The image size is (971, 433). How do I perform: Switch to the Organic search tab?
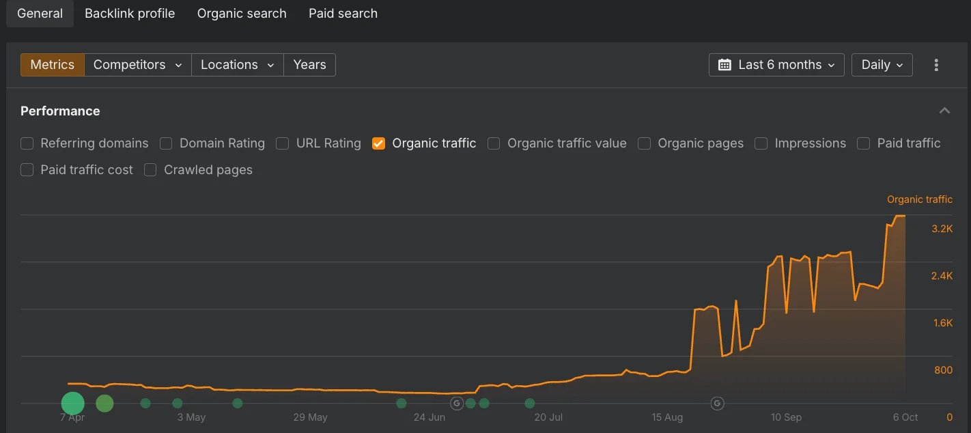click(242, 14)
